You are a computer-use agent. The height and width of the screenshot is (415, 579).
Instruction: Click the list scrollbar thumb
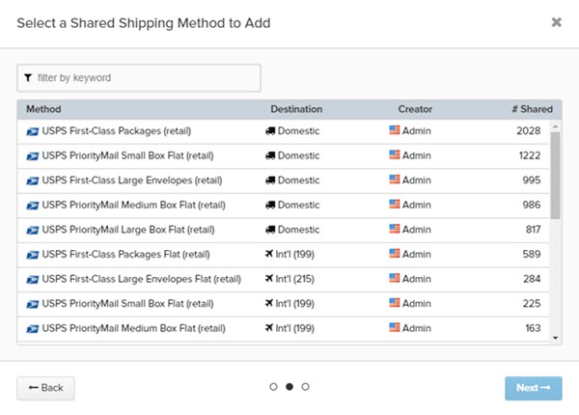pyautogui.click(x=555, y=176)
